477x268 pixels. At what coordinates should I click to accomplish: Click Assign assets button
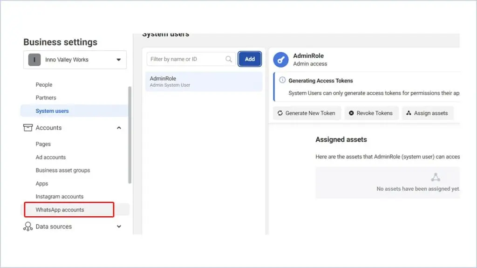coord(428,113)
